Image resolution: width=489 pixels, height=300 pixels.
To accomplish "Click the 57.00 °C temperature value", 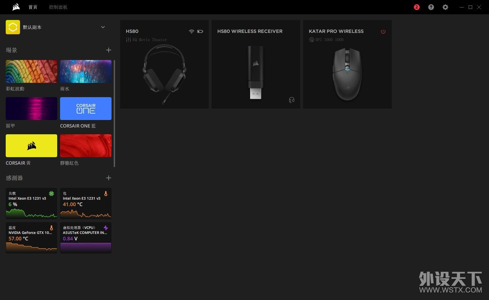I will click(19, 239).
